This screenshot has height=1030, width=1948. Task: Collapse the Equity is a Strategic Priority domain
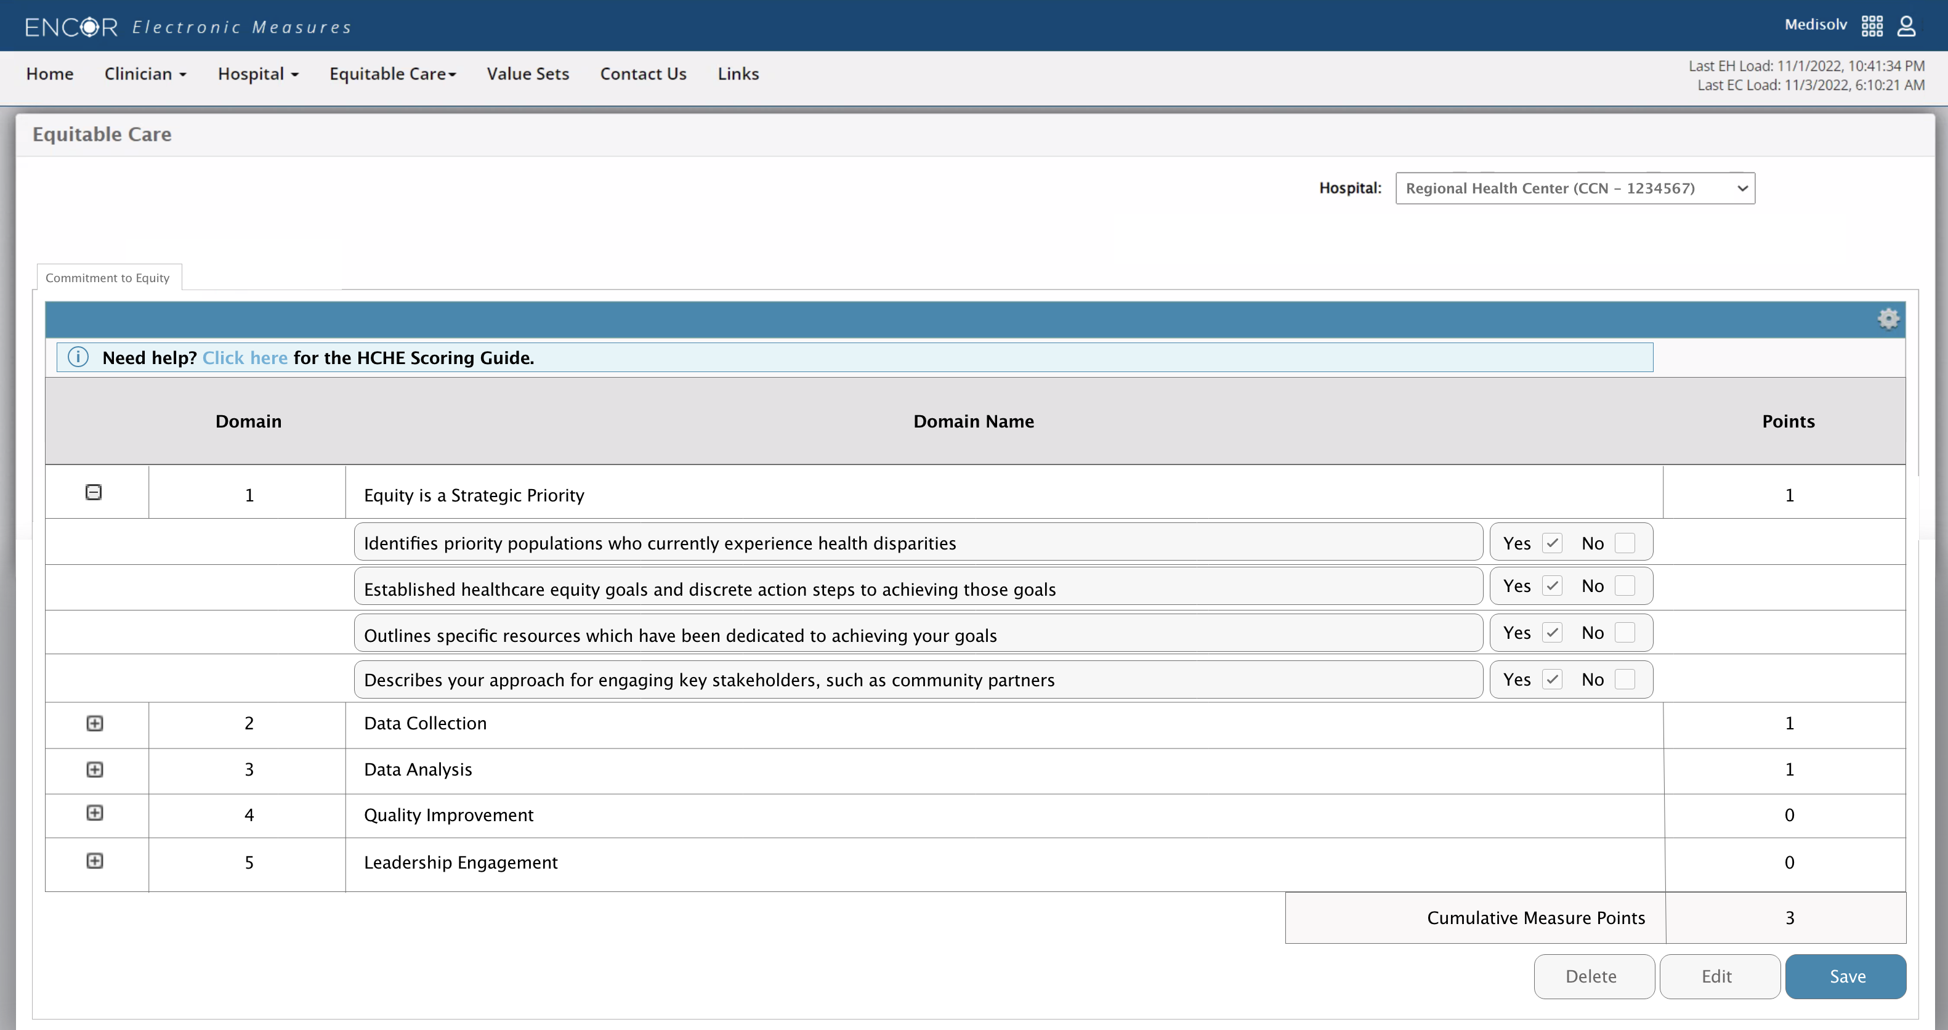94,492
